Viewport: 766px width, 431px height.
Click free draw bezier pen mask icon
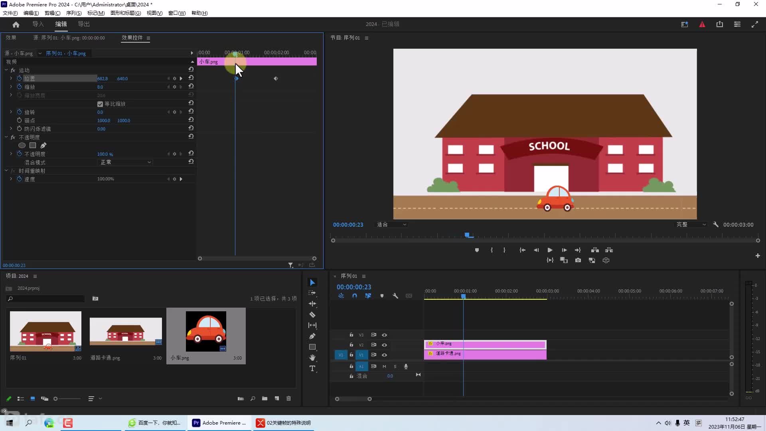coord(43,145)
